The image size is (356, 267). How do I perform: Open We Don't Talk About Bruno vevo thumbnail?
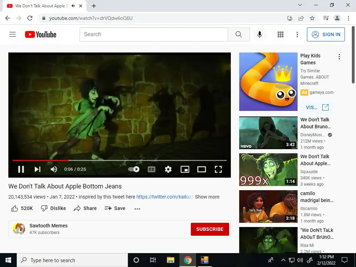[x=268, y=133]
